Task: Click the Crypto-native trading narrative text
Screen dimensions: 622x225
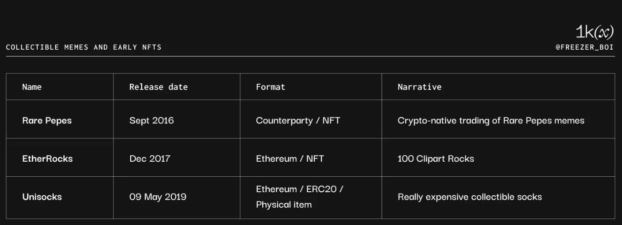Action: click(491, 121)
